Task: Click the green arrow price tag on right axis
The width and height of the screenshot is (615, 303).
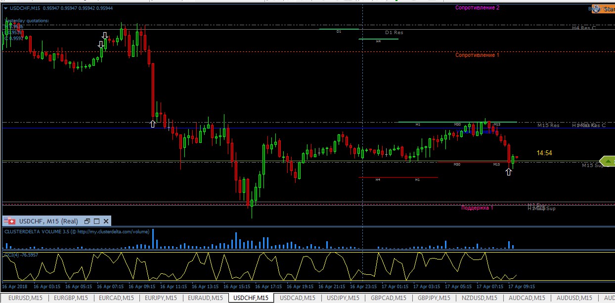Action: pyautogui.click(x=607, y=161)
